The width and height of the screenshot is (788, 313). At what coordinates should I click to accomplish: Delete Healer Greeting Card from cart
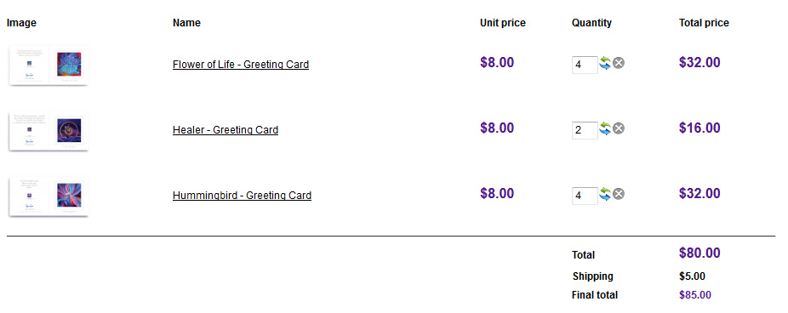click(619, 128)
